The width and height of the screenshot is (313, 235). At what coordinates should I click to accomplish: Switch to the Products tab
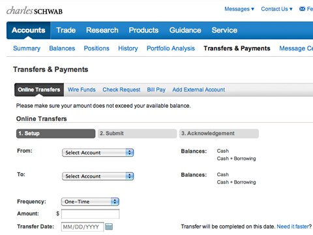(x=143, y=30)
